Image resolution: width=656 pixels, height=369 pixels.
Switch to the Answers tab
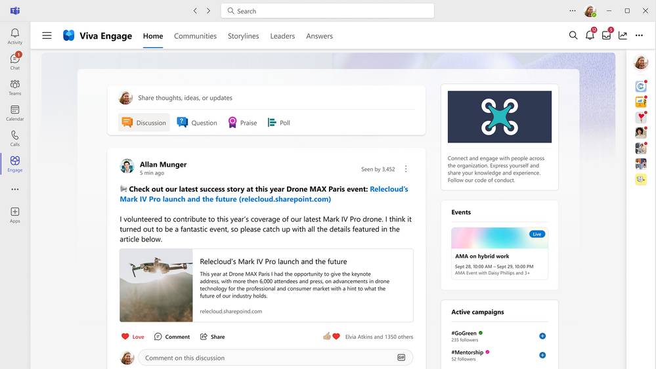pyautogui.click(x=319, y=36)
